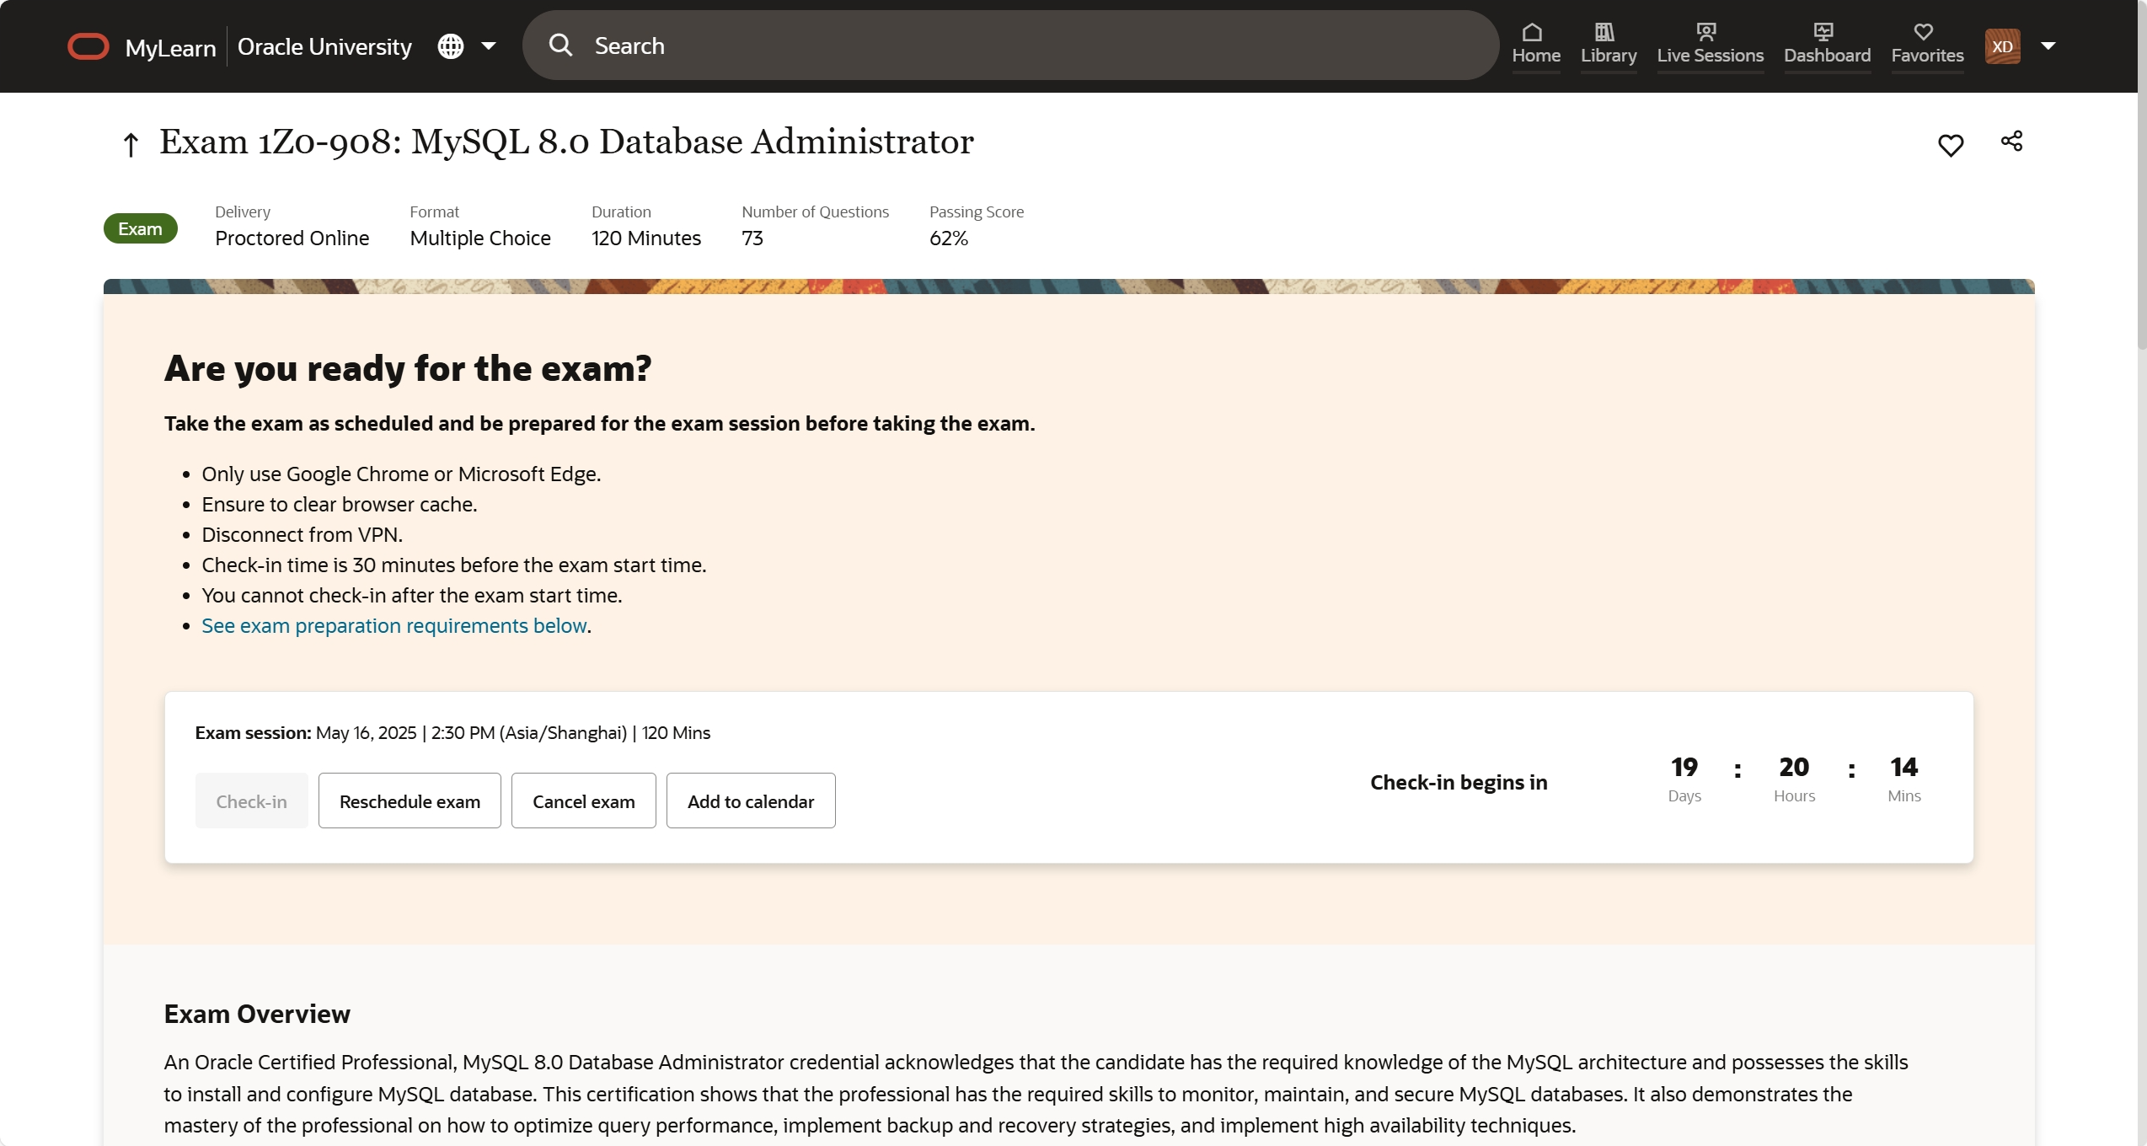Open Live Sessions from top bar
Image resolution: width=2147 pixels, height=1146 pixels.
[1710, 44]
